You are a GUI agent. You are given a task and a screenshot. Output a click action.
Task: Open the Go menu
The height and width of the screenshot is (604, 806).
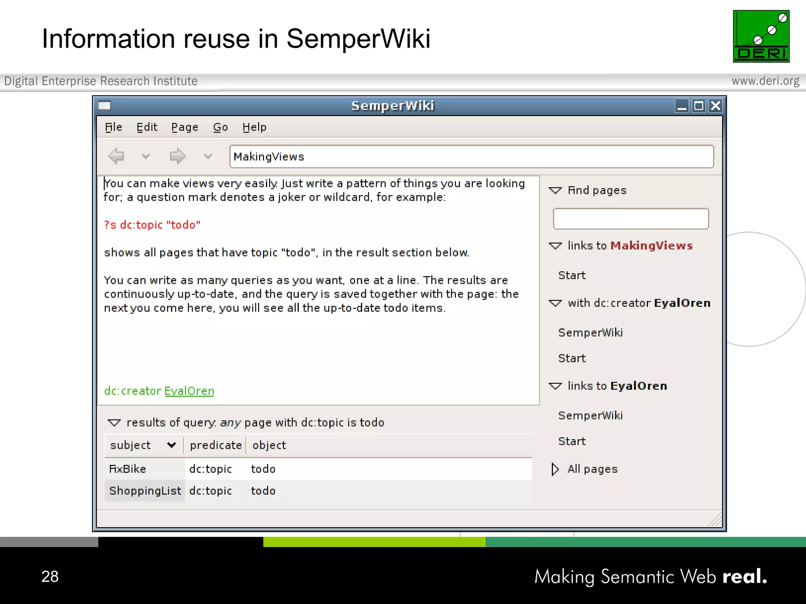(220, 127)
